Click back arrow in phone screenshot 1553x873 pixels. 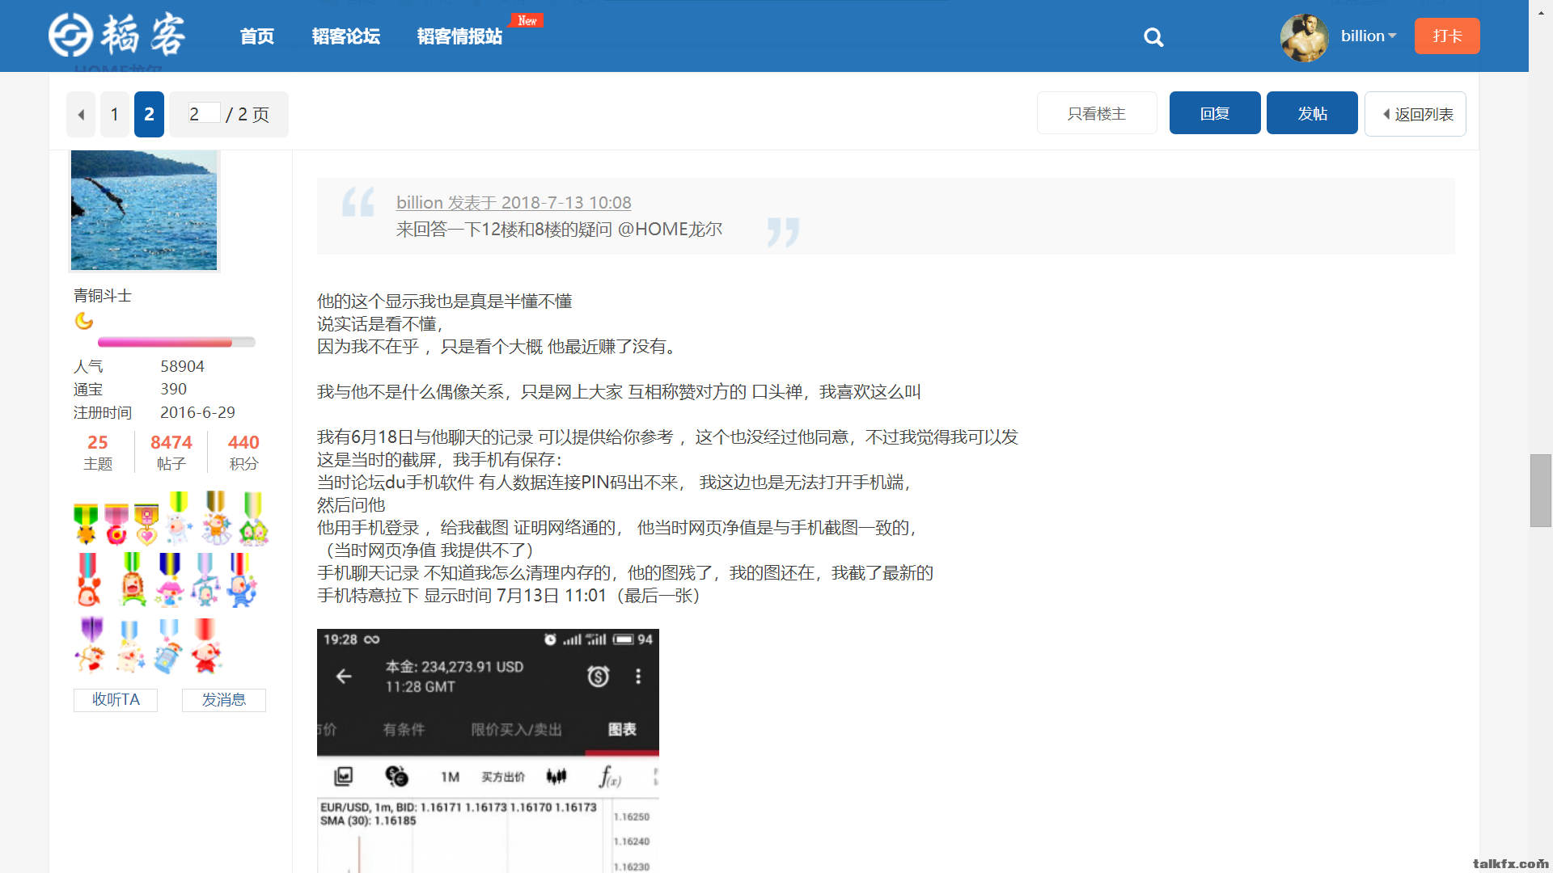tap(344, 676)
